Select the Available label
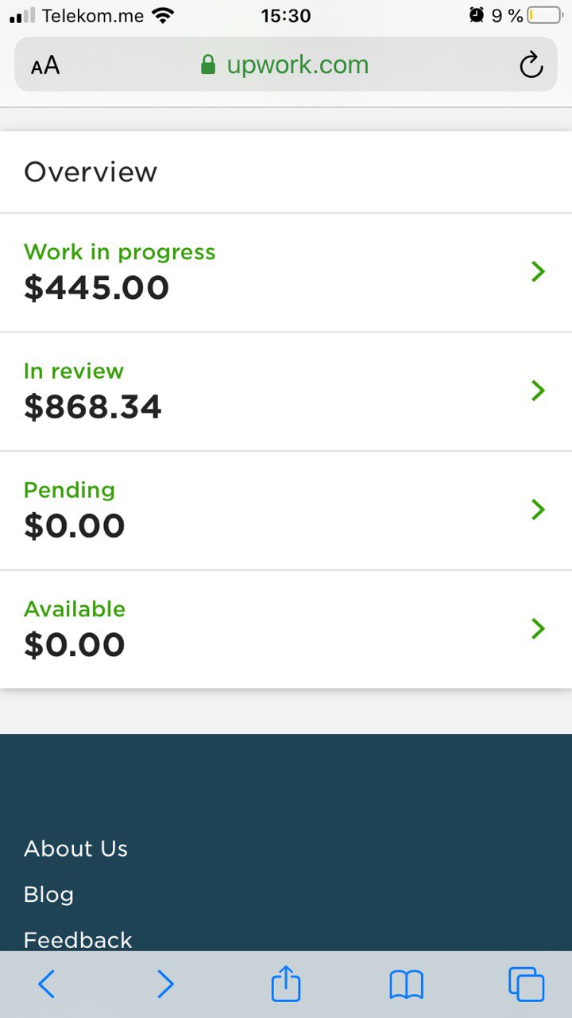The image size is (572, 1018). coord(75,609)
